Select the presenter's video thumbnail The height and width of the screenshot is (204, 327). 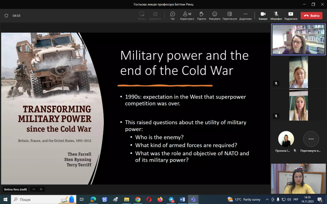[298, 40]
